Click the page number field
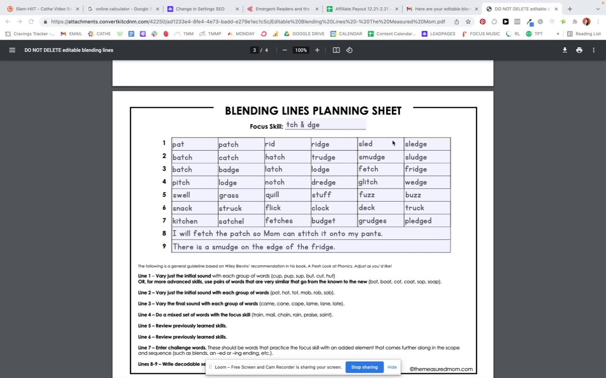The image size is (606, 378). pyautogui.click(x=254, y=50)
